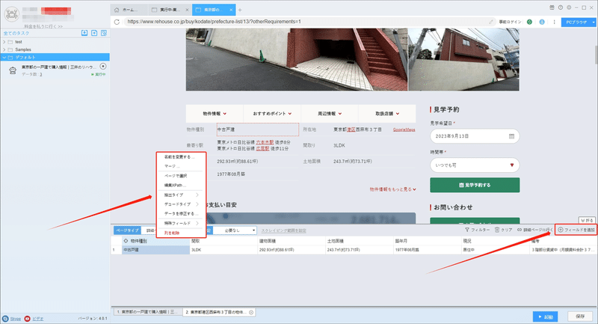Screen dimensions: 598x324
Task: Expand the 取扱店舗 dropdown
Action: [387, 114]
